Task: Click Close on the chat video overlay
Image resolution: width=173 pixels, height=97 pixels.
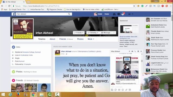Action: point(127,62)
